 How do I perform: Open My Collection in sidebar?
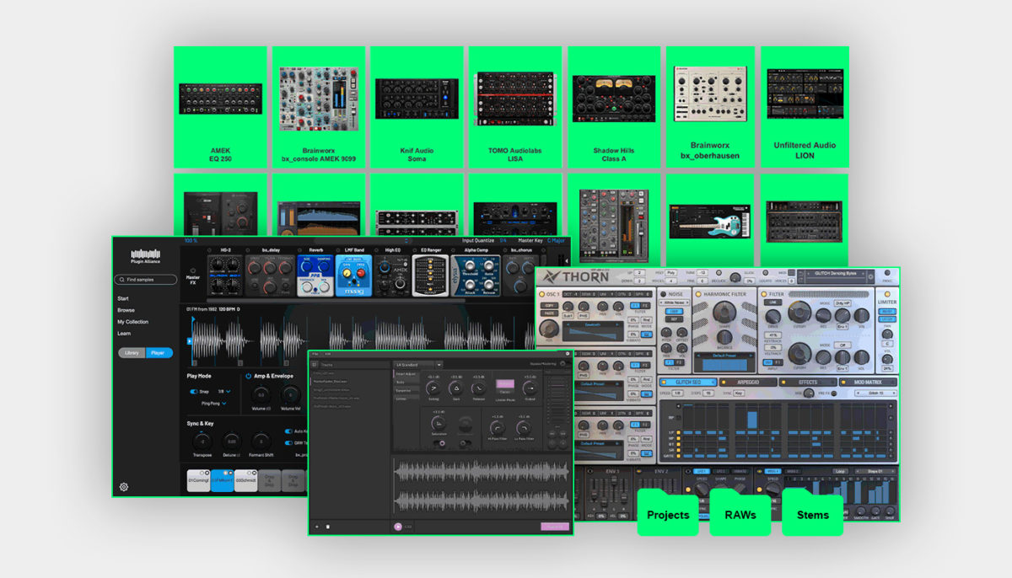click(133, 322)
